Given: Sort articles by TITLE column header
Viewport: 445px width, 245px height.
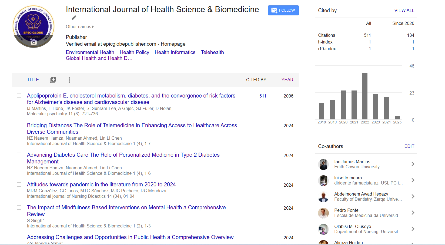Looking at the screenshot, I should pyautogui.click(x=33, y=80).
